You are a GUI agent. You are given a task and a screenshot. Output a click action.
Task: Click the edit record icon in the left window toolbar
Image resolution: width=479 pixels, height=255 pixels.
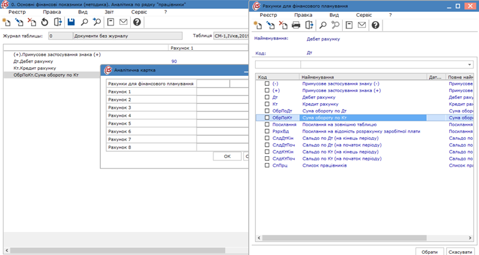19,22
